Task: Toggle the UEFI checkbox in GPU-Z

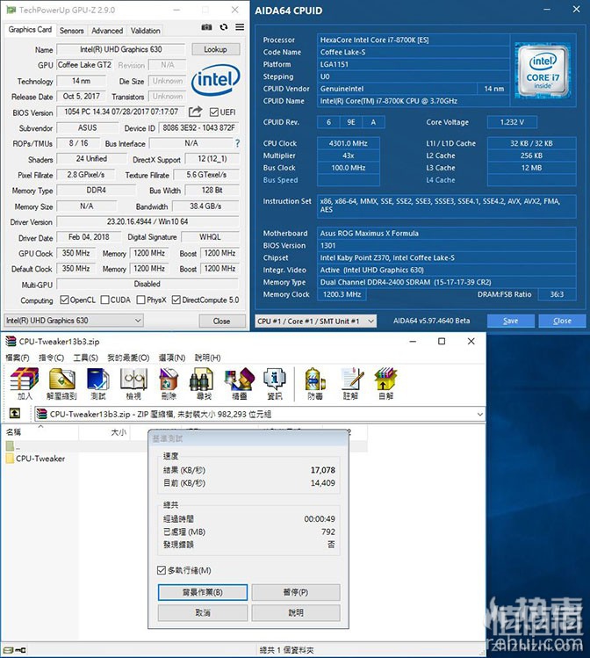Action: (214, 112)
